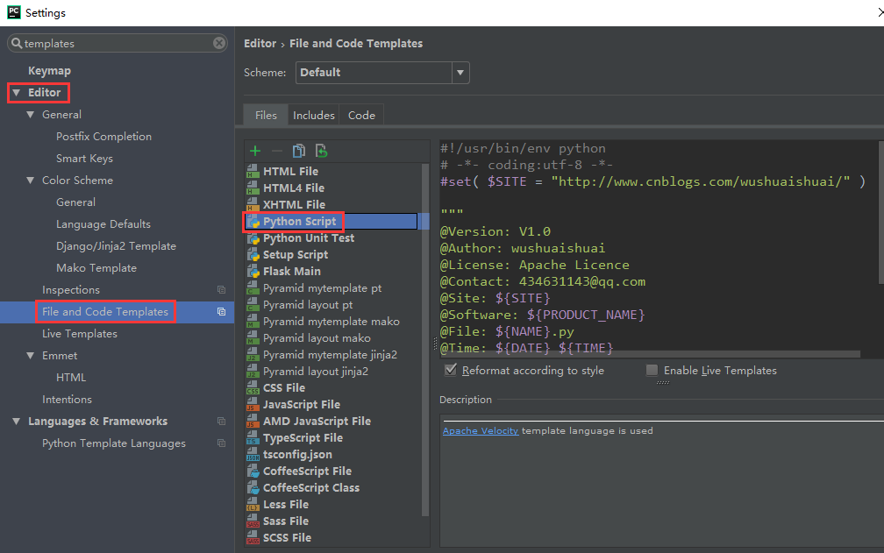Select Django/Jinja2 Template color scheme

point(116,246)
